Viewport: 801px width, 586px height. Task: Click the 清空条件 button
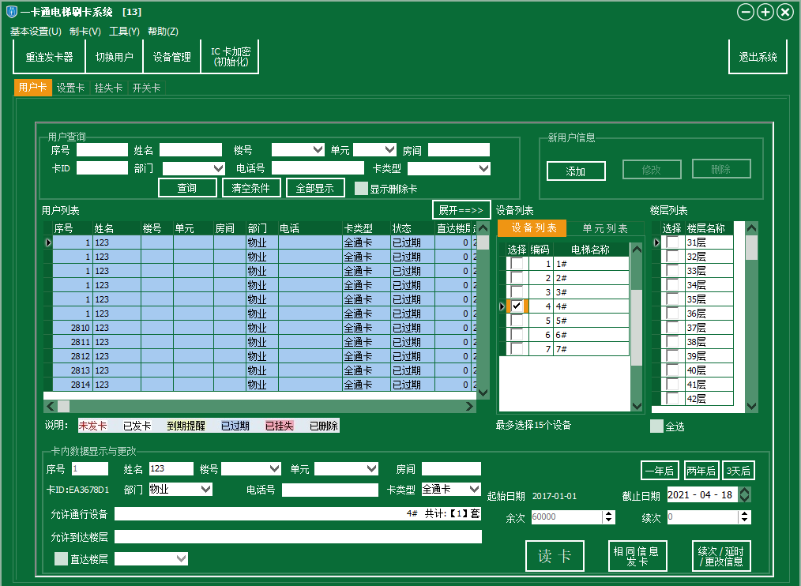[251, 188]
